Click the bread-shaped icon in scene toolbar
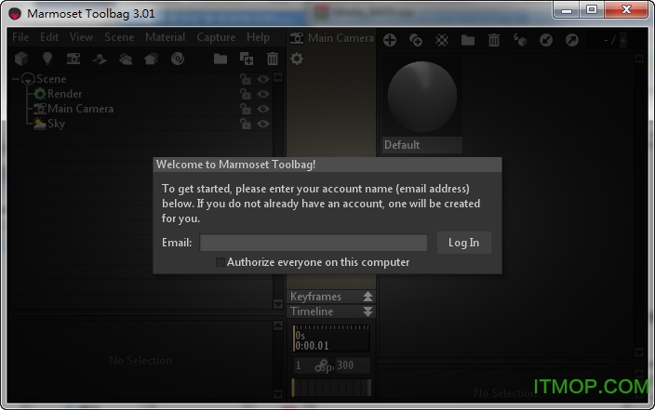Screen dimensions: 655x410 click(x=152, y=60)
